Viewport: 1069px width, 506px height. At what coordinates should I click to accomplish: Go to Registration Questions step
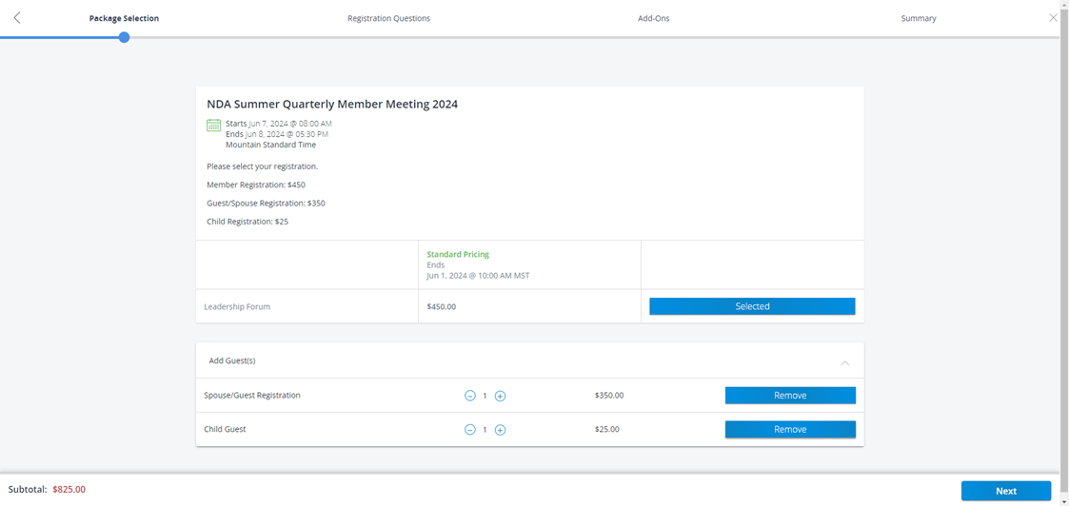click(388, 18)
